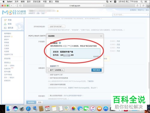Open FaceTime from the Dock
This screenshot has width=150, height=113.
[x=86, y=109]
